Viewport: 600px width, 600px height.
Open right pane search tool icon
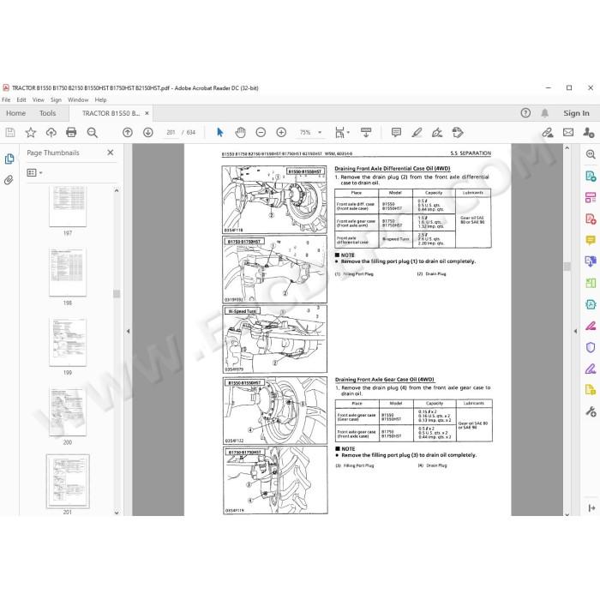coord(591,154)
